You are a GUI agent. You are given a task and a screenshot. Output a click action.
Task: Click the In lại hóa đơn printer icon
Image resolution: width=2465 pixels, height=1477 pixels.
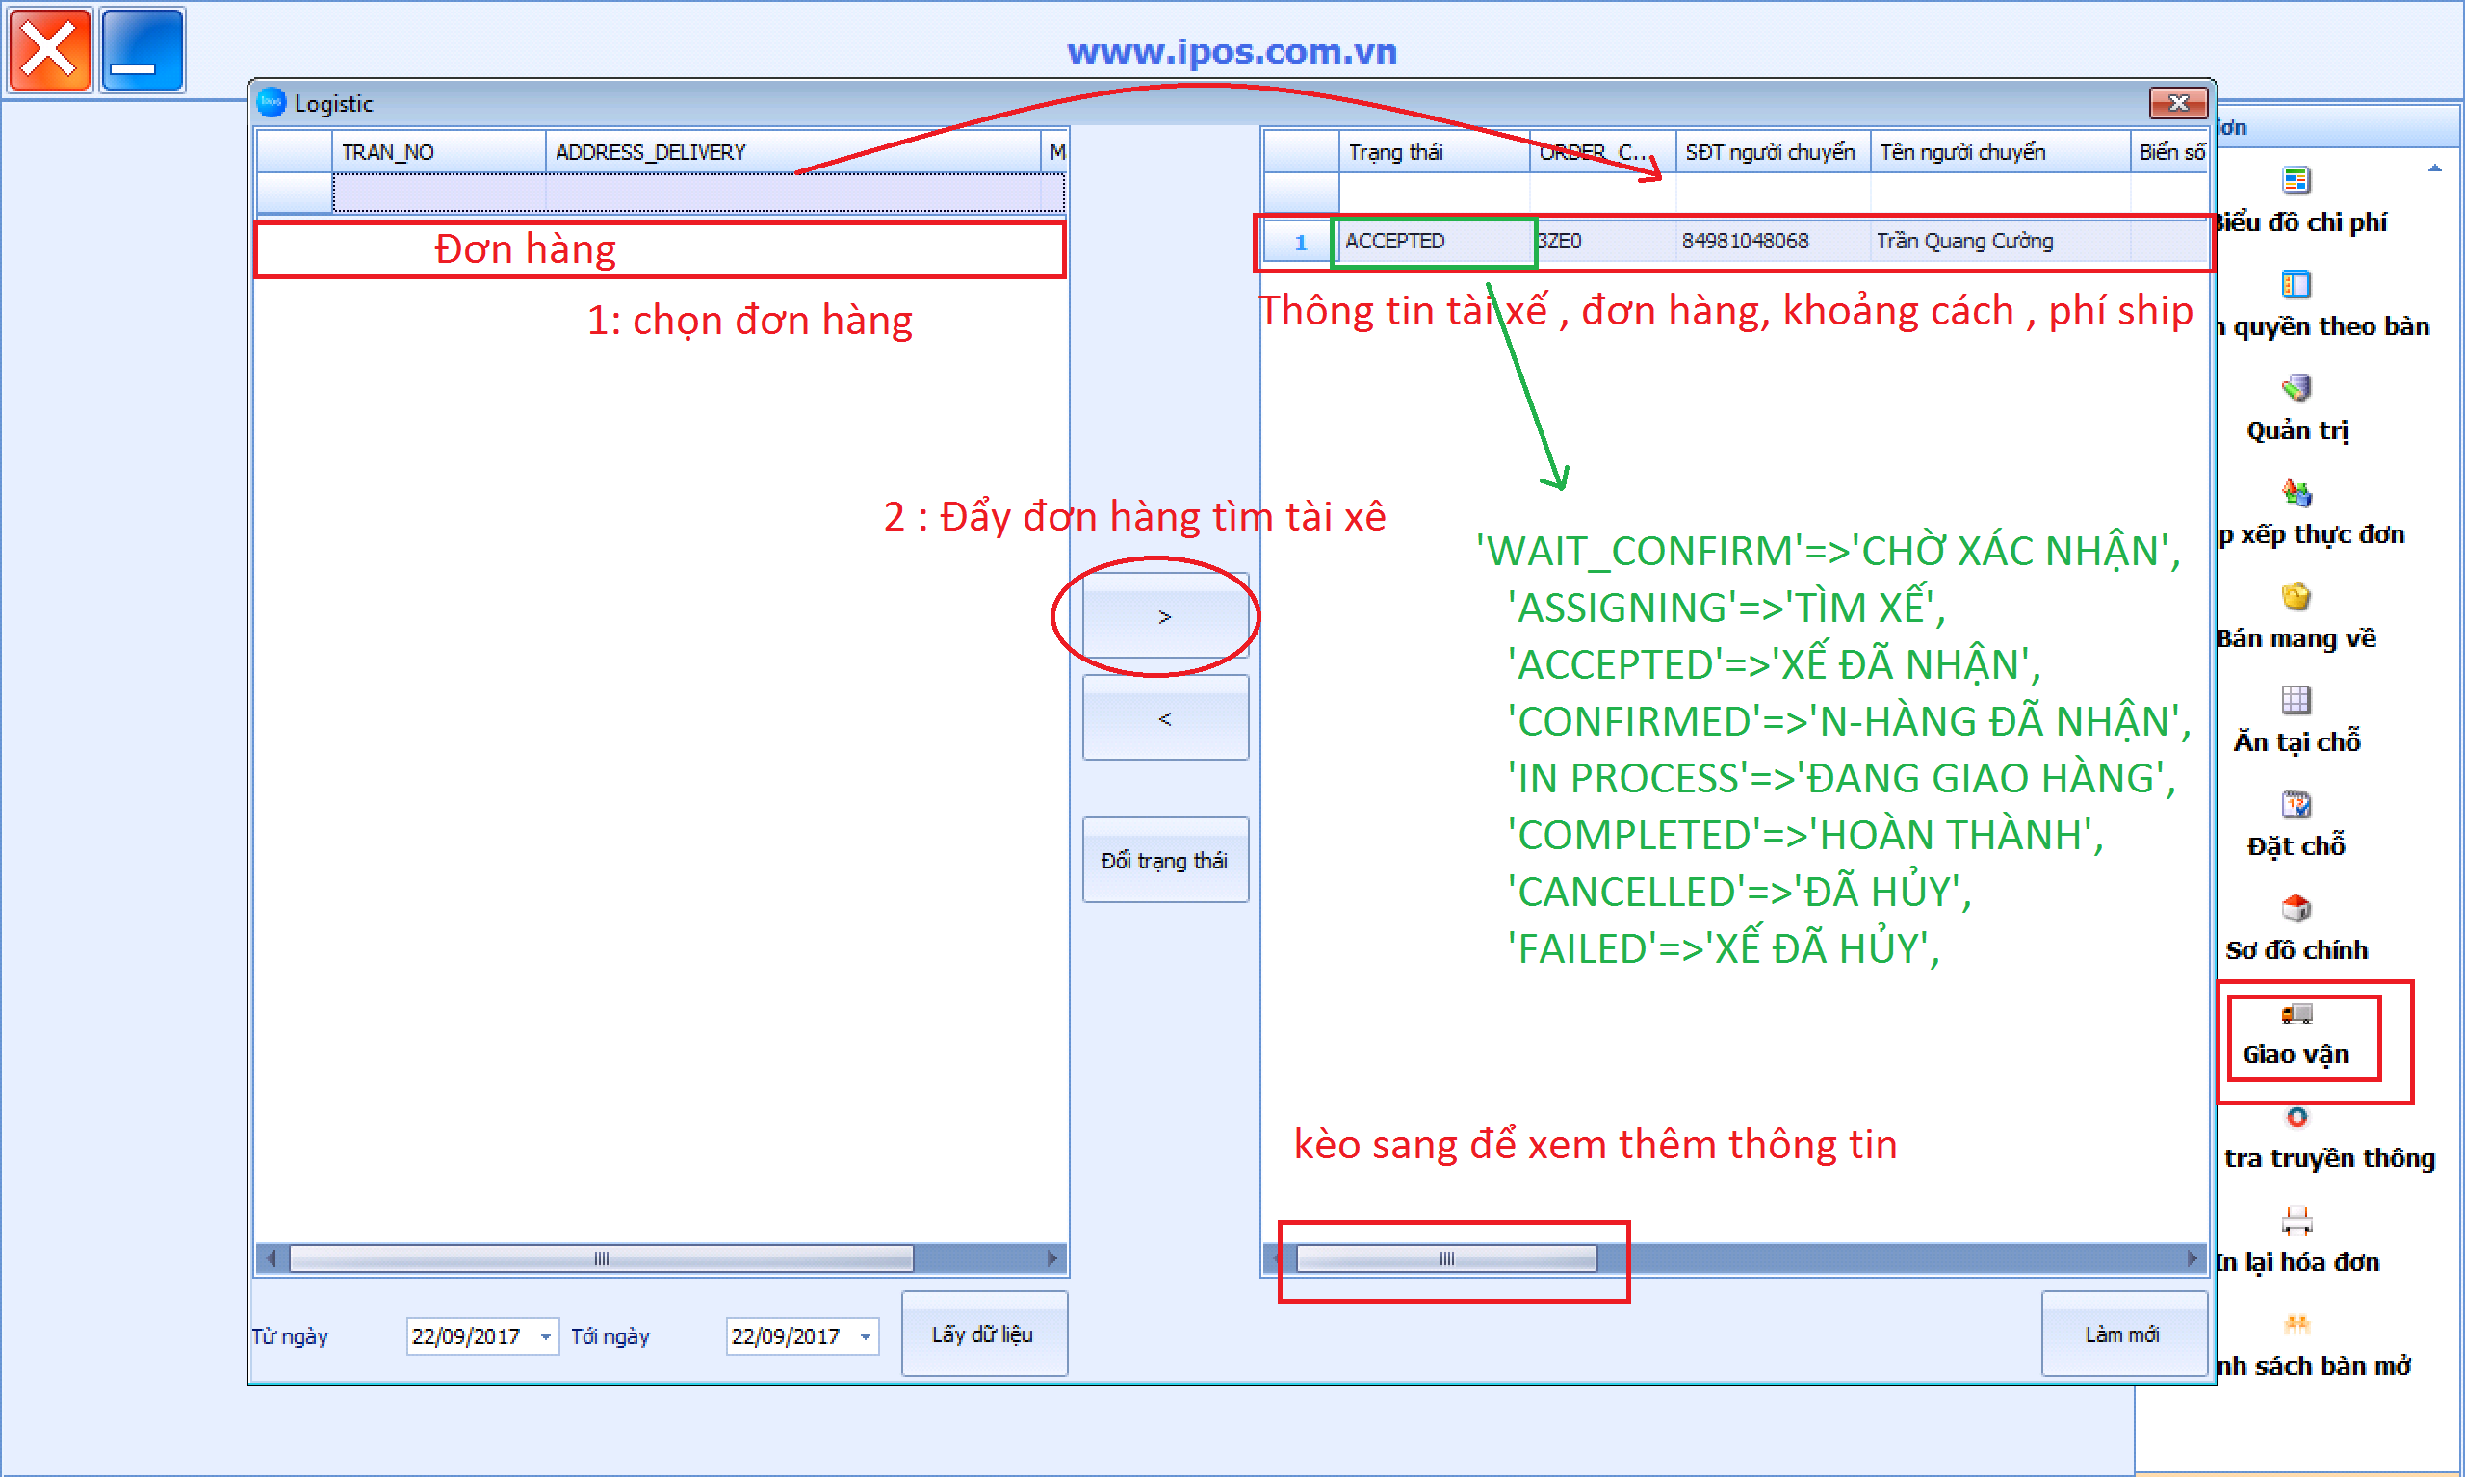(x=2296, y=1221)
